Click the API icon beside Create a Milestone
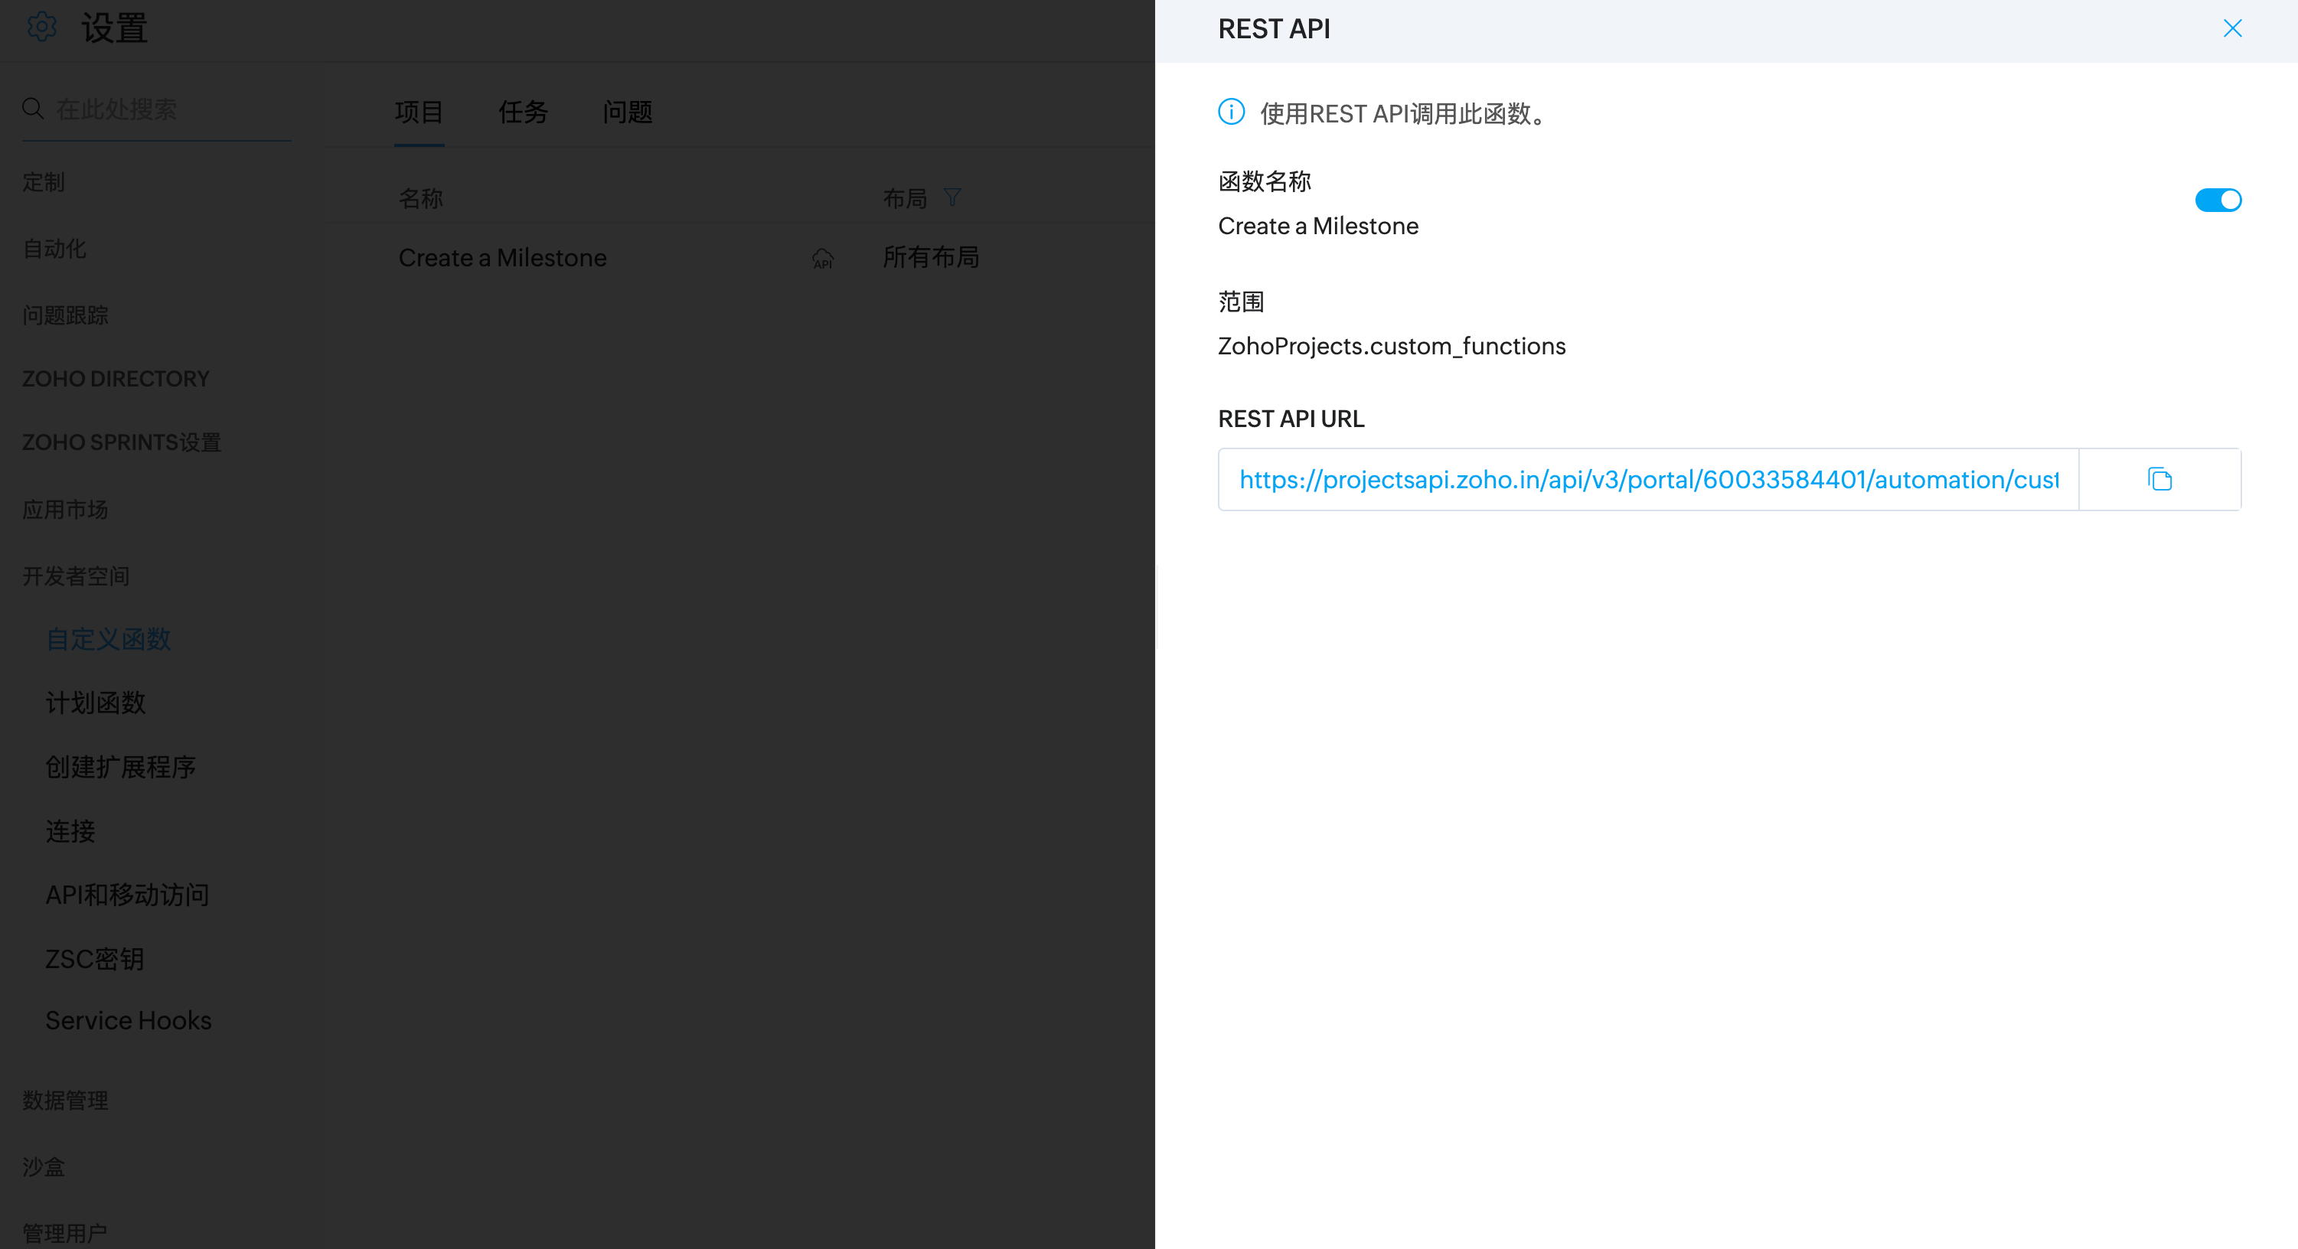 pyautogui.click(x=822, y=259)
